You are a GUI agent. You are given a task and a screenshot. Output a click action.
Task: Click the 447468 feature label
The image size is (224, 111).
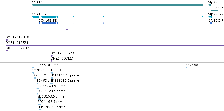coord(192,65)
